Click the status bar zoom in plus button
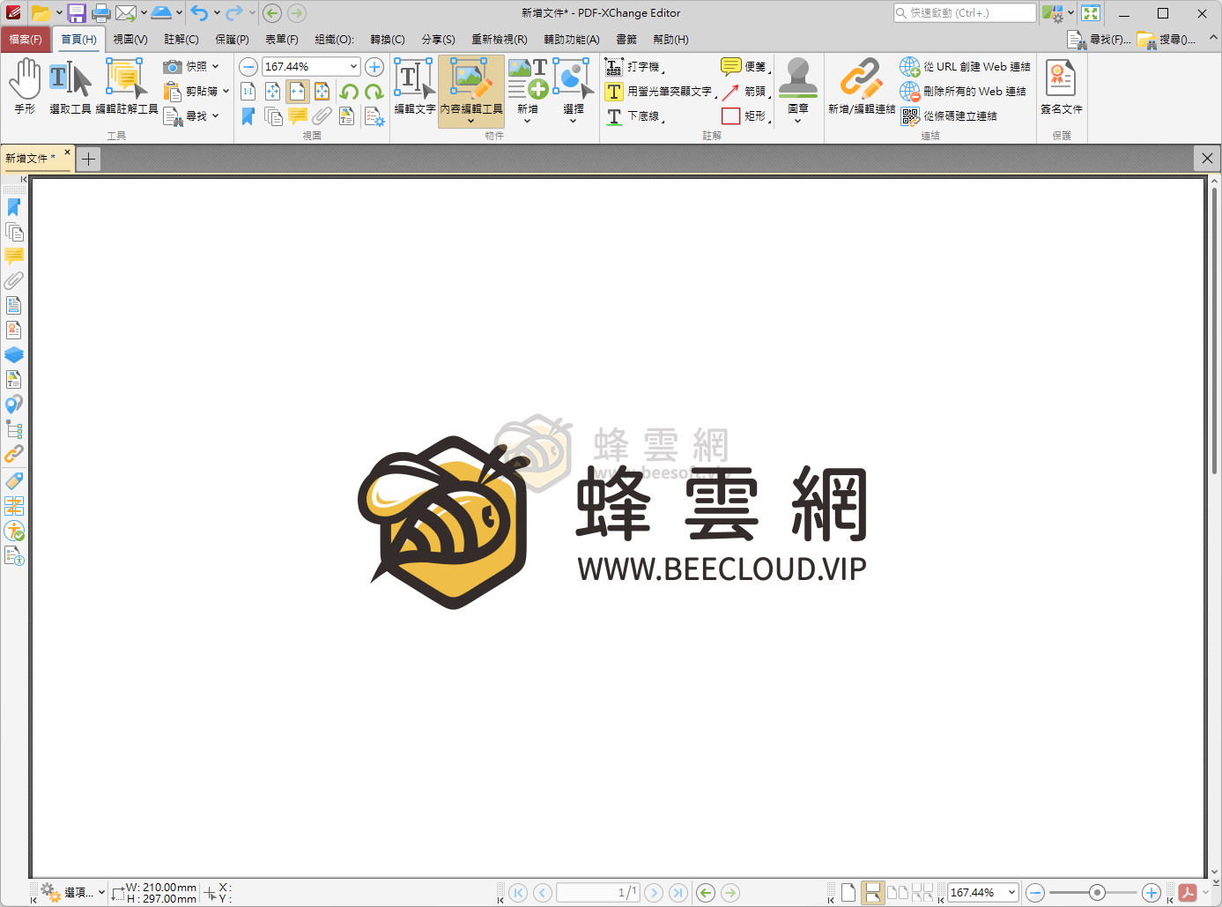 click(x=1151, y=893)
